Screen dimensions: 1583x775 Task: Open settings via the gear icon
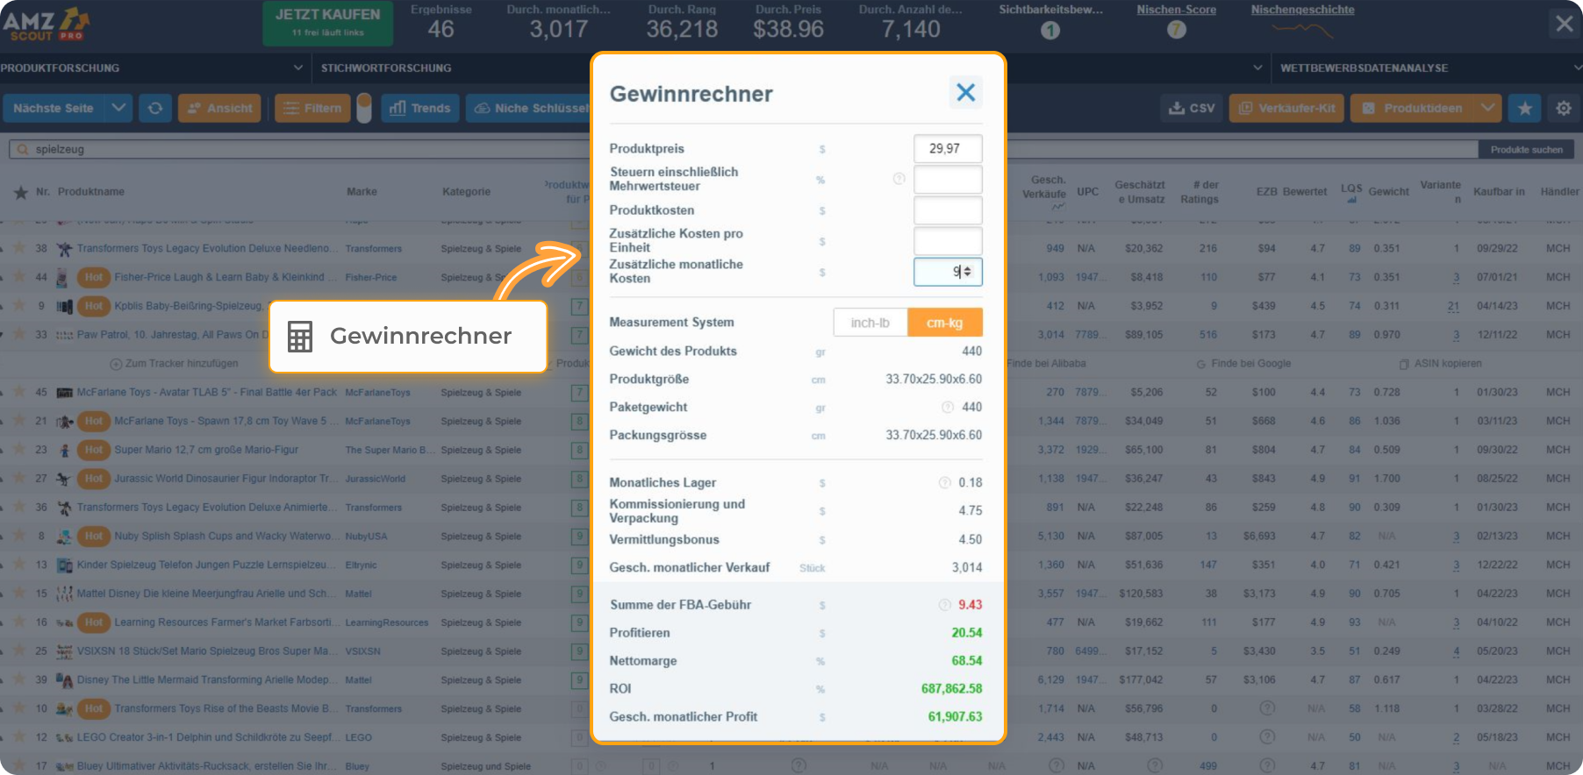[1564, 108]
